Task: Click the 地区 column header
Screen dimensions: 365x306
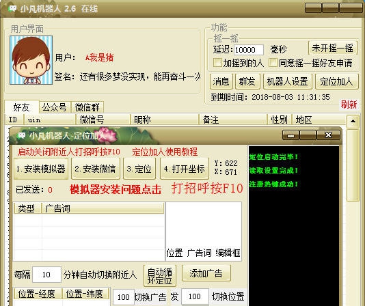Action: tap(319, 120)
